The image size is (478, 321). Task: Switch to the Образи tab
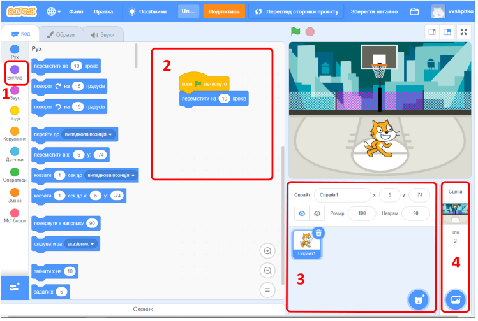point(61,35)
